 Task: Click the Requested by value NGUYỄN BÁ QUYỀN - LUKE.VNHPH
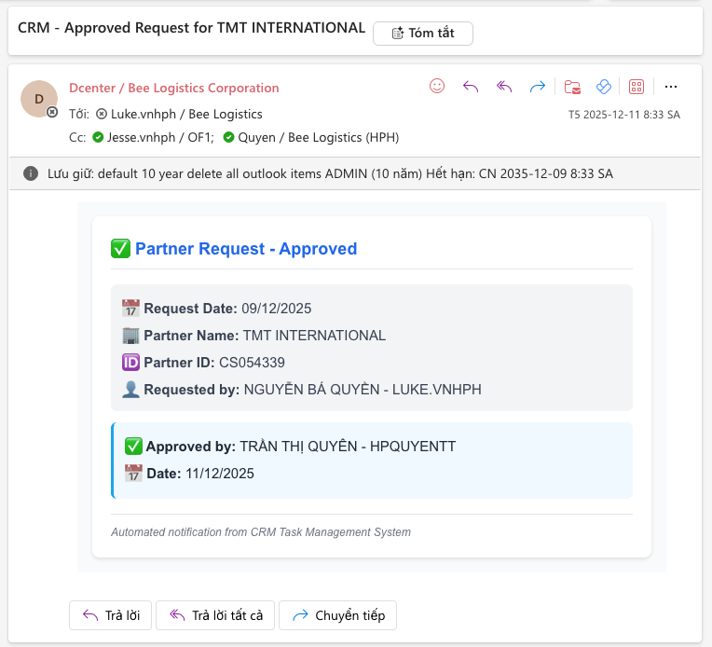pyautogui.click(x=363, y=390)
